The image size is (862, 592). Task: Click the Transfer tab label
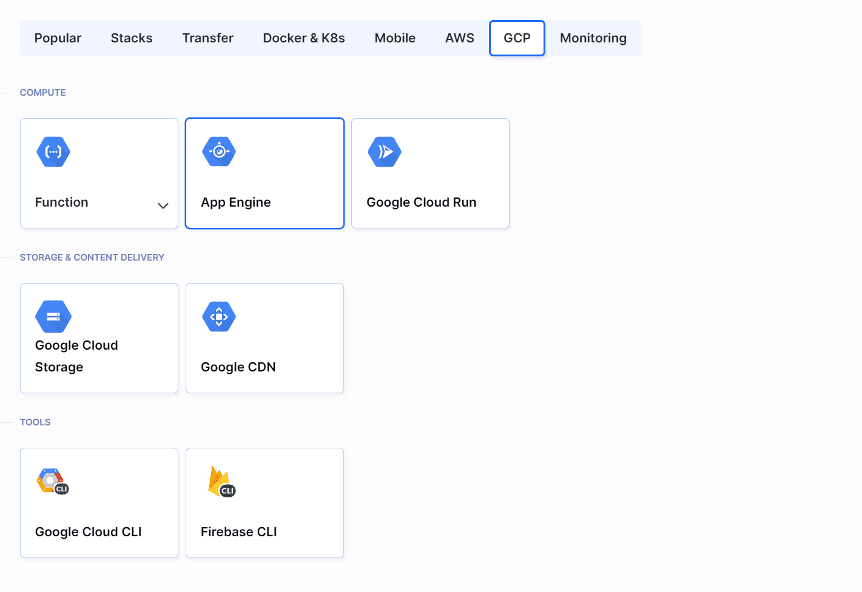click(207, 38)
